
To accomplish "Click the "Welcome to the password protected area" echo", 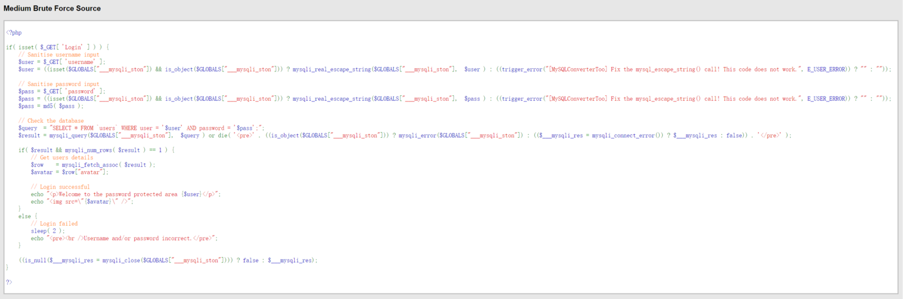I will click(125, 194).
